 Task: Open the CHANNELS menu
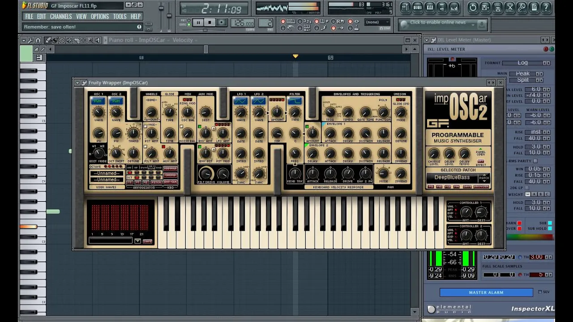[x=61, y=17]
